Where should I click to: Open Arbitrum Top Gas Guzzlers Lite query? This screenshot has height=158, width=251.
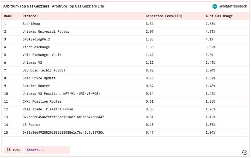tap(78, 6)
